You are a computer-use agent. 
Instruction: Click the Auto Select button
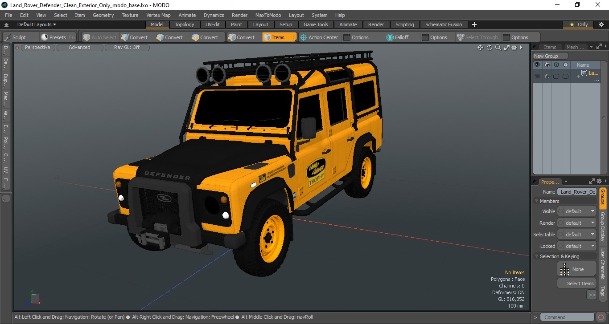pyautogui.click(x=99, y=37)
